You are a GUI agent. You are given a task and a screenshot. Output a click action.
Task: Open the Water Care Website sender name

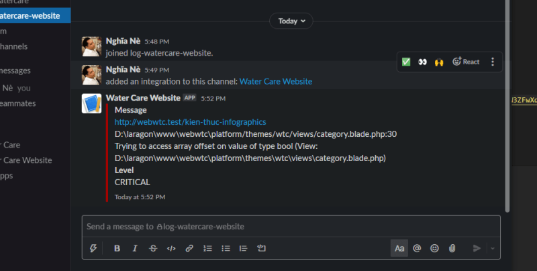143,98
